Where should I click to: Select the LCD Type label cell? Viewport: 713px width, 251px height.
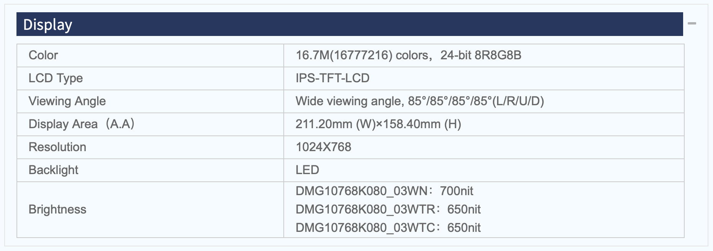tap(150, 78)
